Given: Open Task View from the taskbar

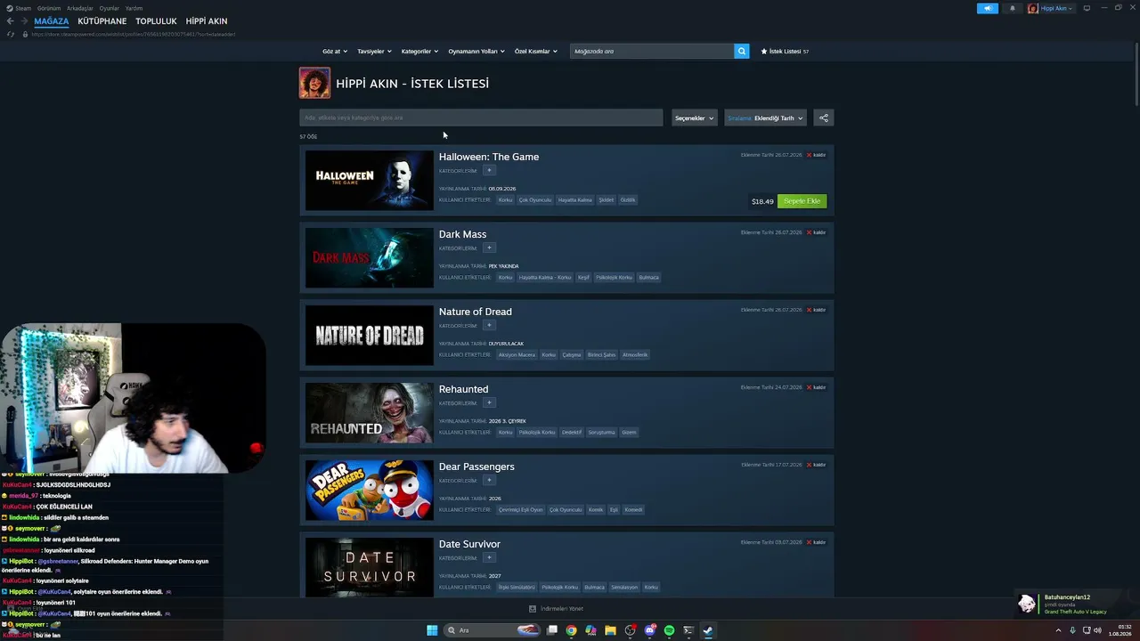Looking at the screenshot, I should point(552,630).
